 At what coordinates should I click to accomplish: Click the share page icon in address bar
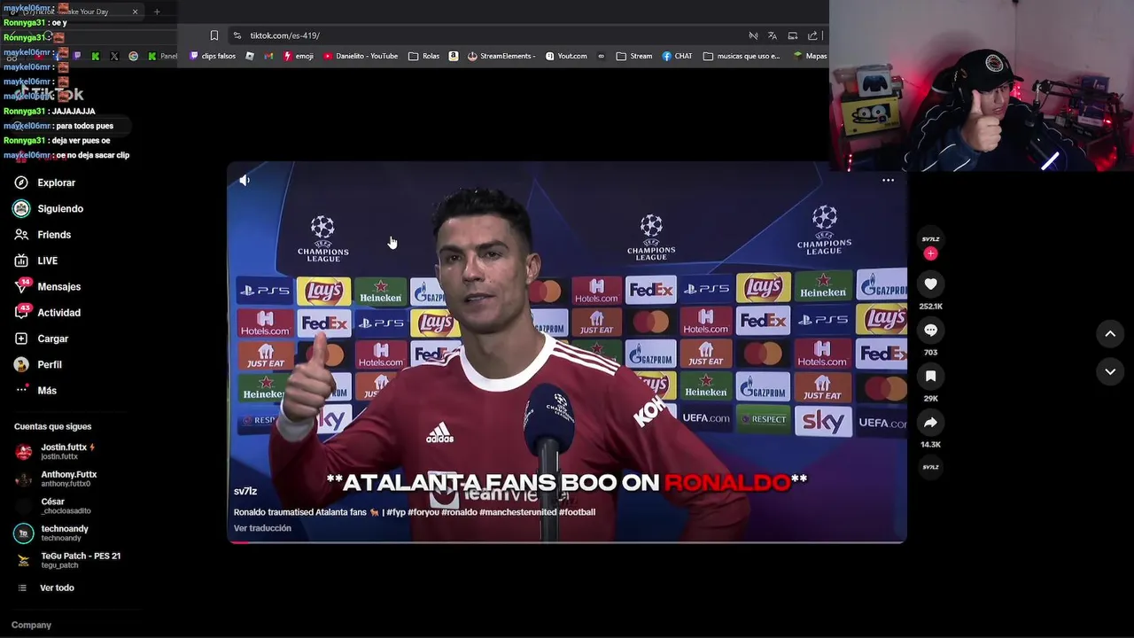point(812,35)
